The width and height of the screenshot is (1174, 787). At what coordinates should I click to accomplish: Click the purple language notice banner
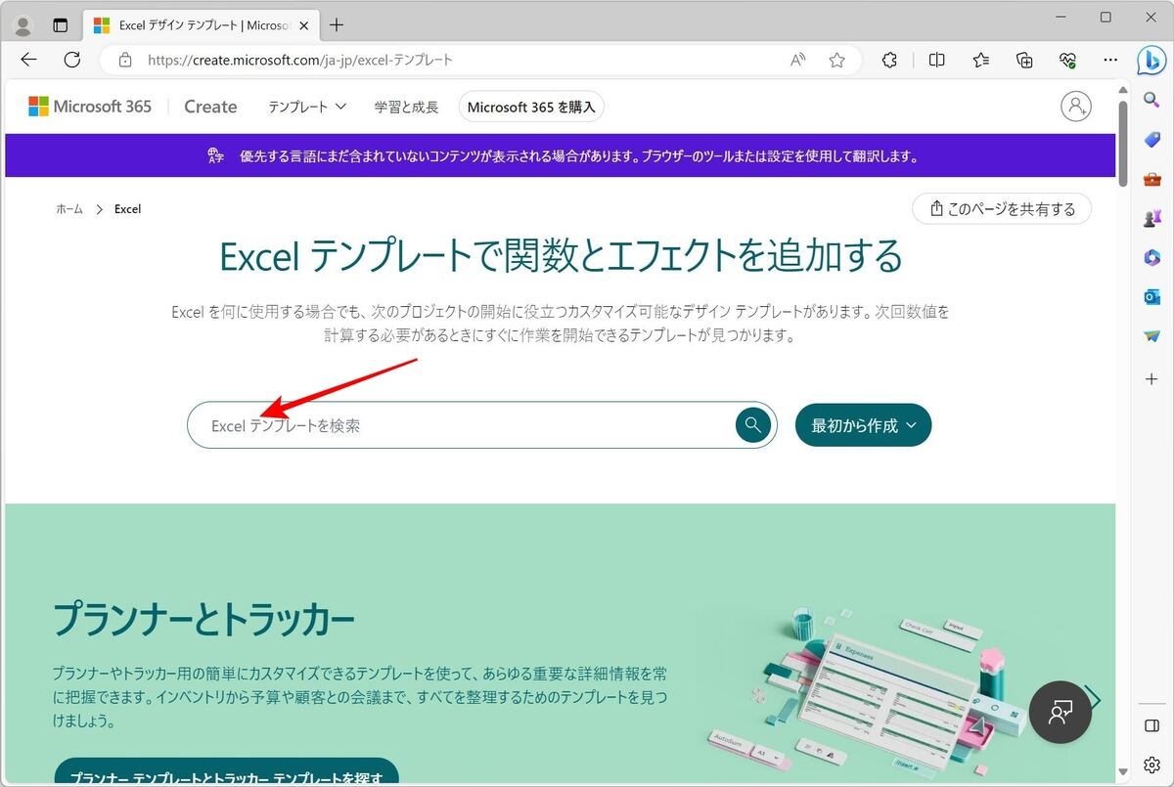pos(560,155)
